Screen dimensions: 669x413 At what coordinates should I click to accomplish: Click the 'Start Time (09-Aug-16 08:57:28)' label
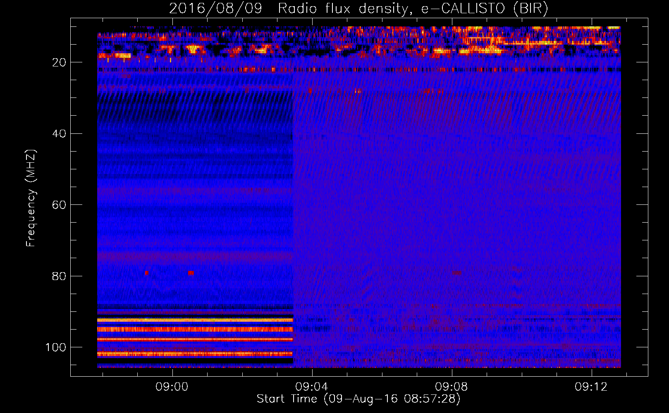[x=358, y=399]
